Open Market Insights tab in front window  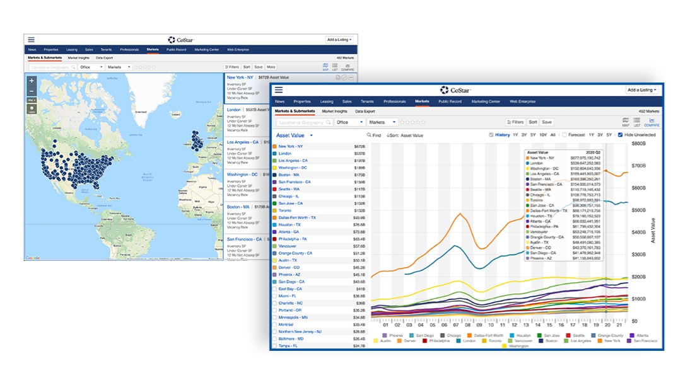coord(334,111)
